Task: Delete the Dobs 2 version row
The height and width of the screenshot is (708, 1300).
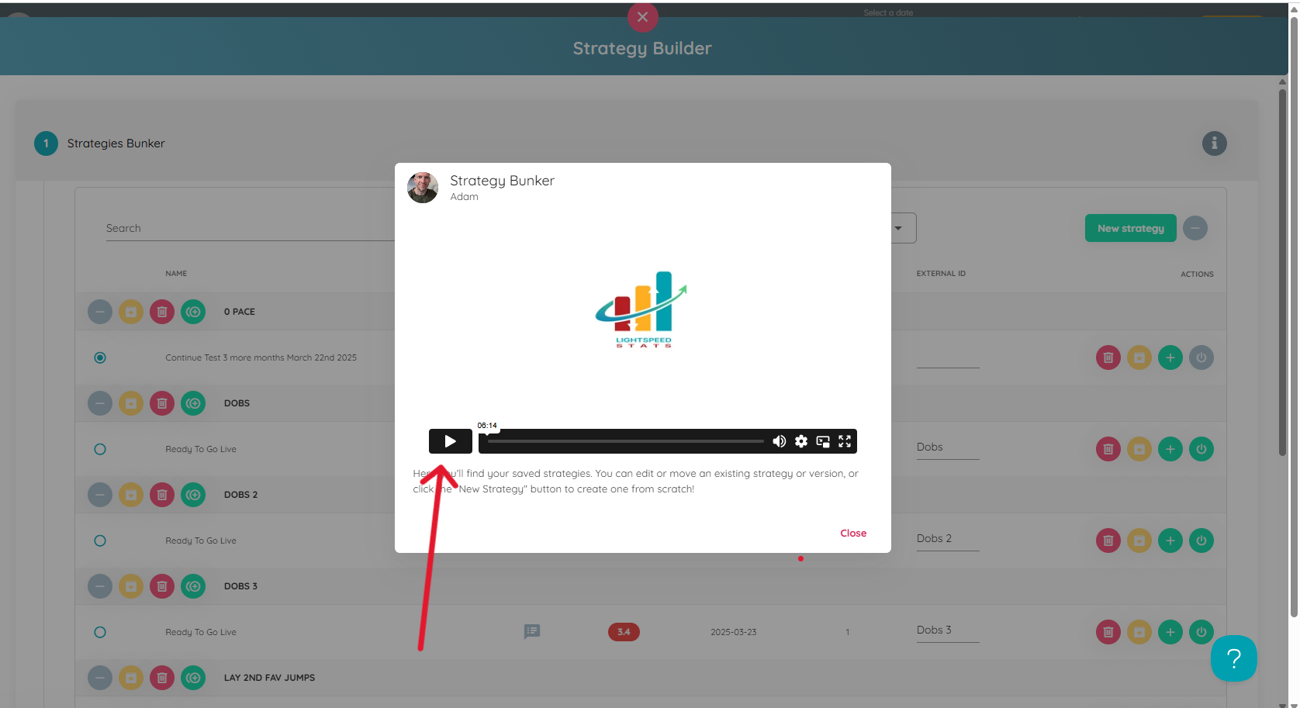Action: [x=1108, y=540]
